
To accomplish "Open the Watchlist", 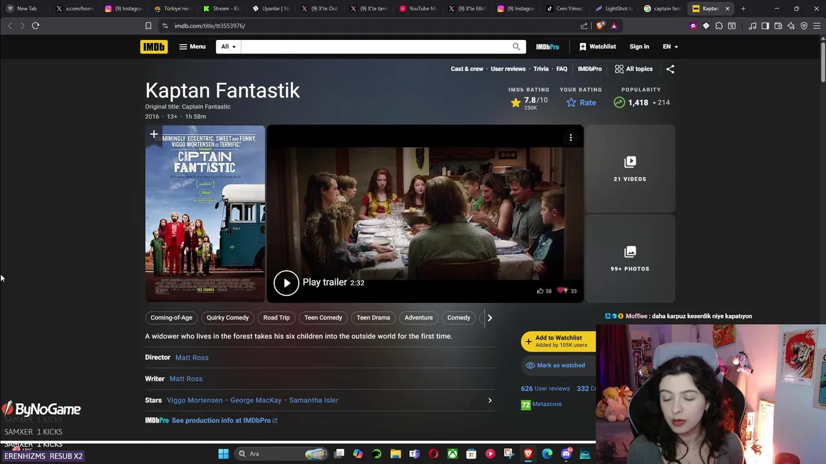I will 598,46.
